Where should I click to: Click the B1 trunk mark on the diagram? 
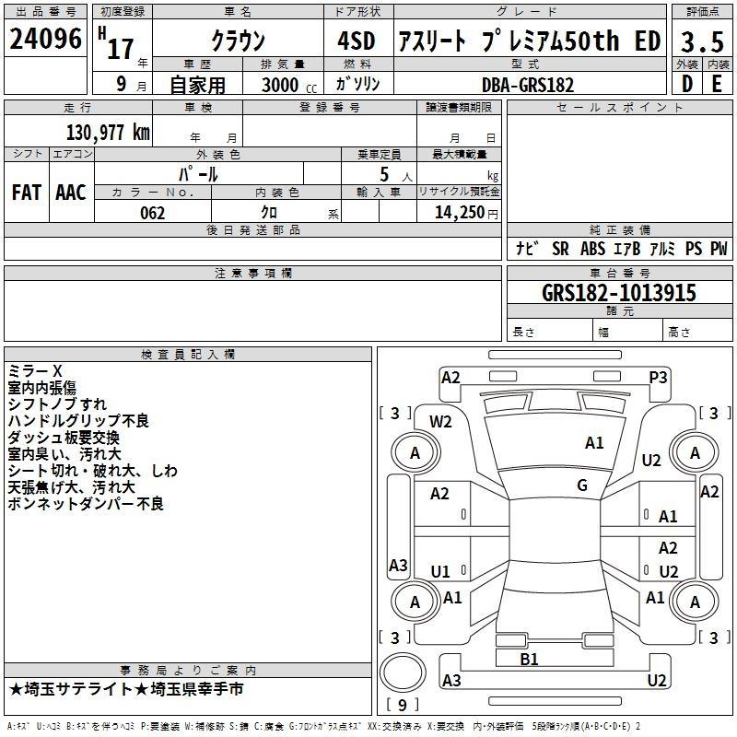pos(529,660)
